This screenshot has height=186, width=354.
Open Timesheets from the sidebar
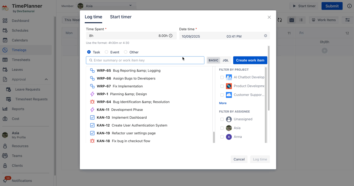click(x=21, y=60)
